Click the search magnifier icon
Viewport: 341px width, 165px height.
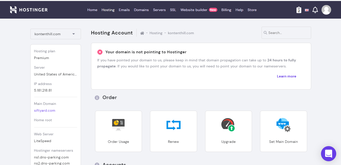(265, 33)
